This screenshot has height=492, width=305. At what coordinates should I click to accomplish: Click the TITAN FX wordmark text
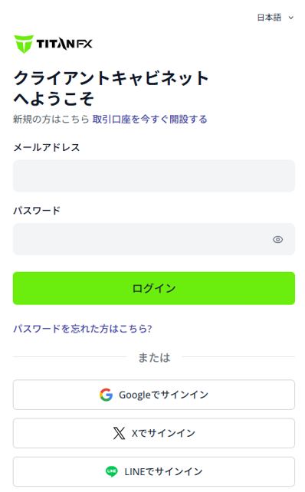point(64,44)
